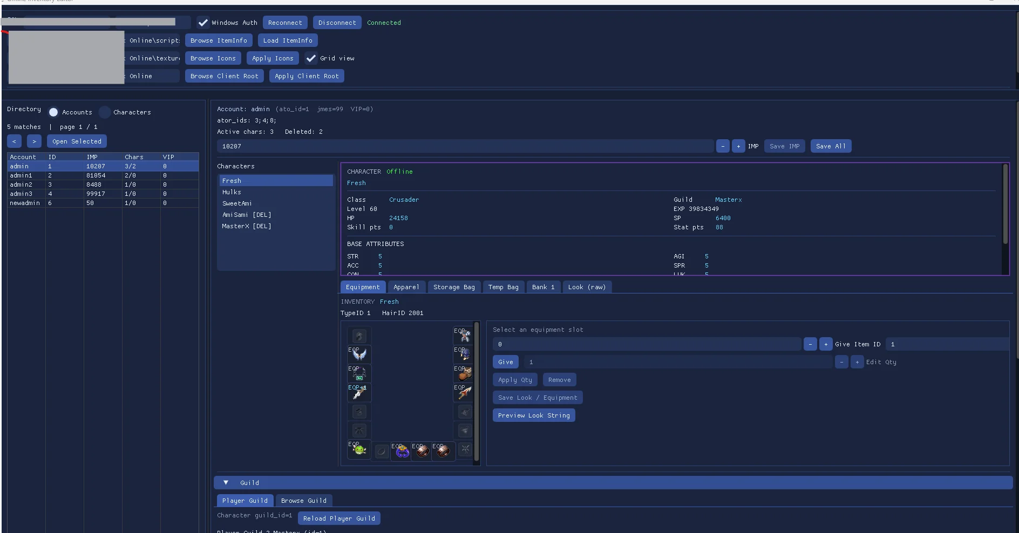Click Apply Icons
This screenshot has height=533, width=1019.
point(273,58)
